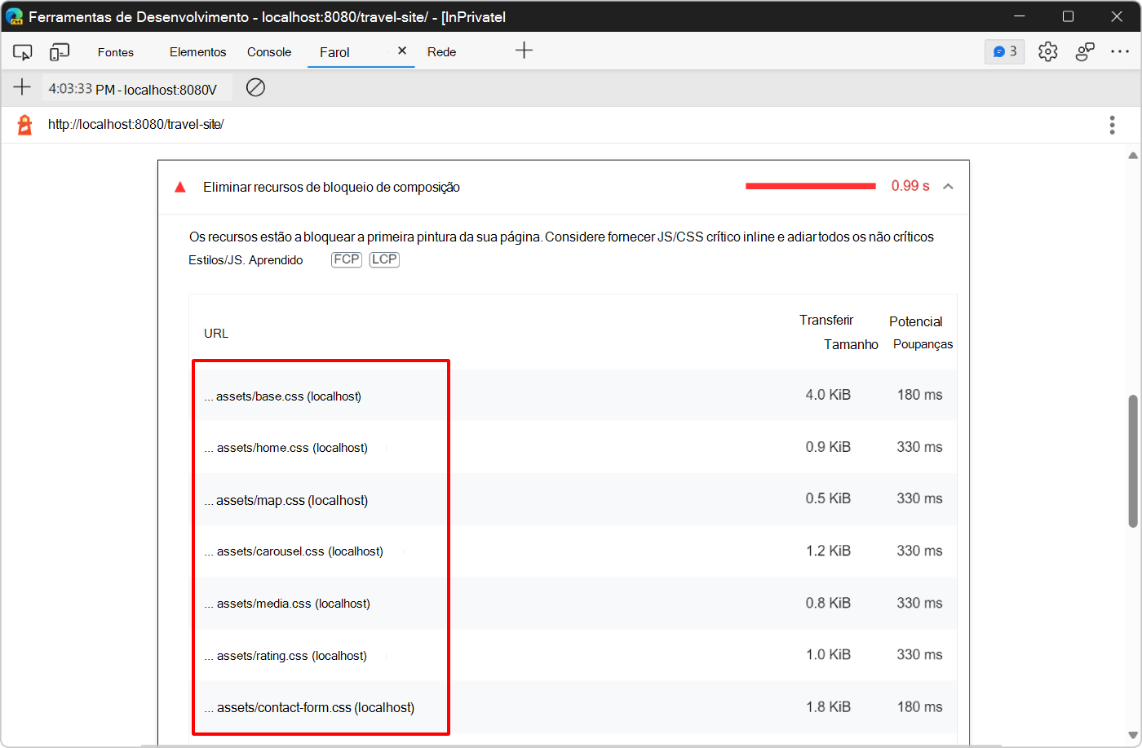
Task: Select the Elementos tab toggle
Action: tap(197, 51)
